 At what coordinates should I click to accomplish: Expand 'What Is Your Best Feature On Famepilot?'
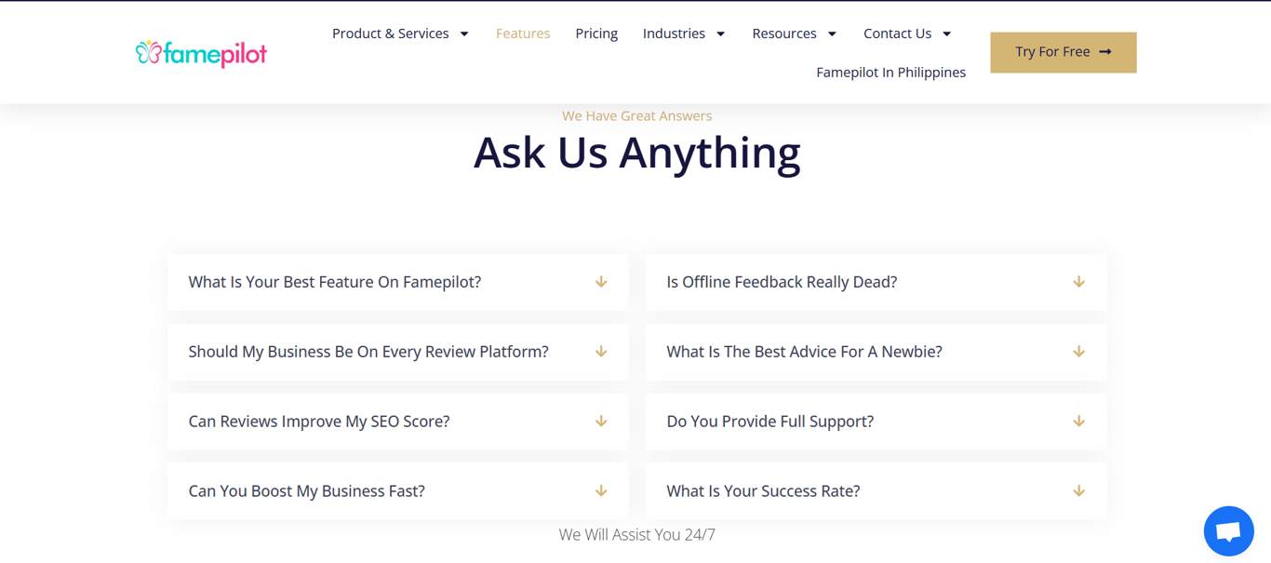click(x=335, y=282)
